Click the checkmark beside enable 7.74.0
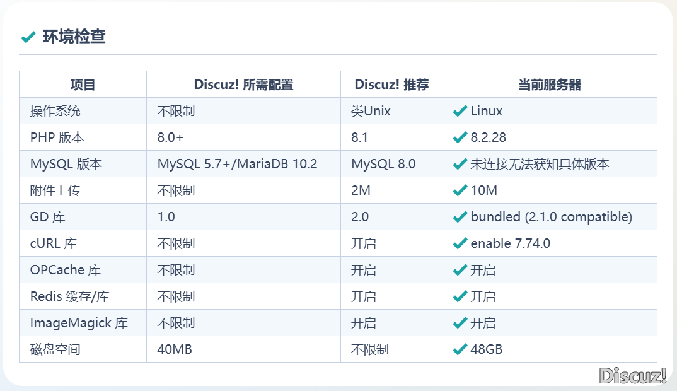 [x=460, y=244]
